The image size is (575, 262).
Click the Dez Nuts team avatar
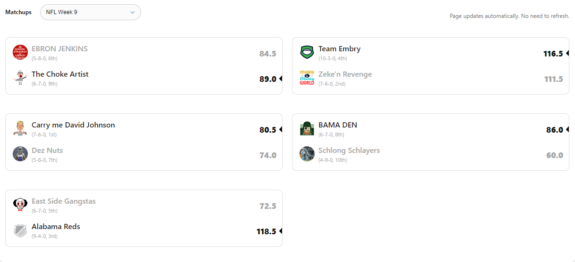click(x=20, y=154)
